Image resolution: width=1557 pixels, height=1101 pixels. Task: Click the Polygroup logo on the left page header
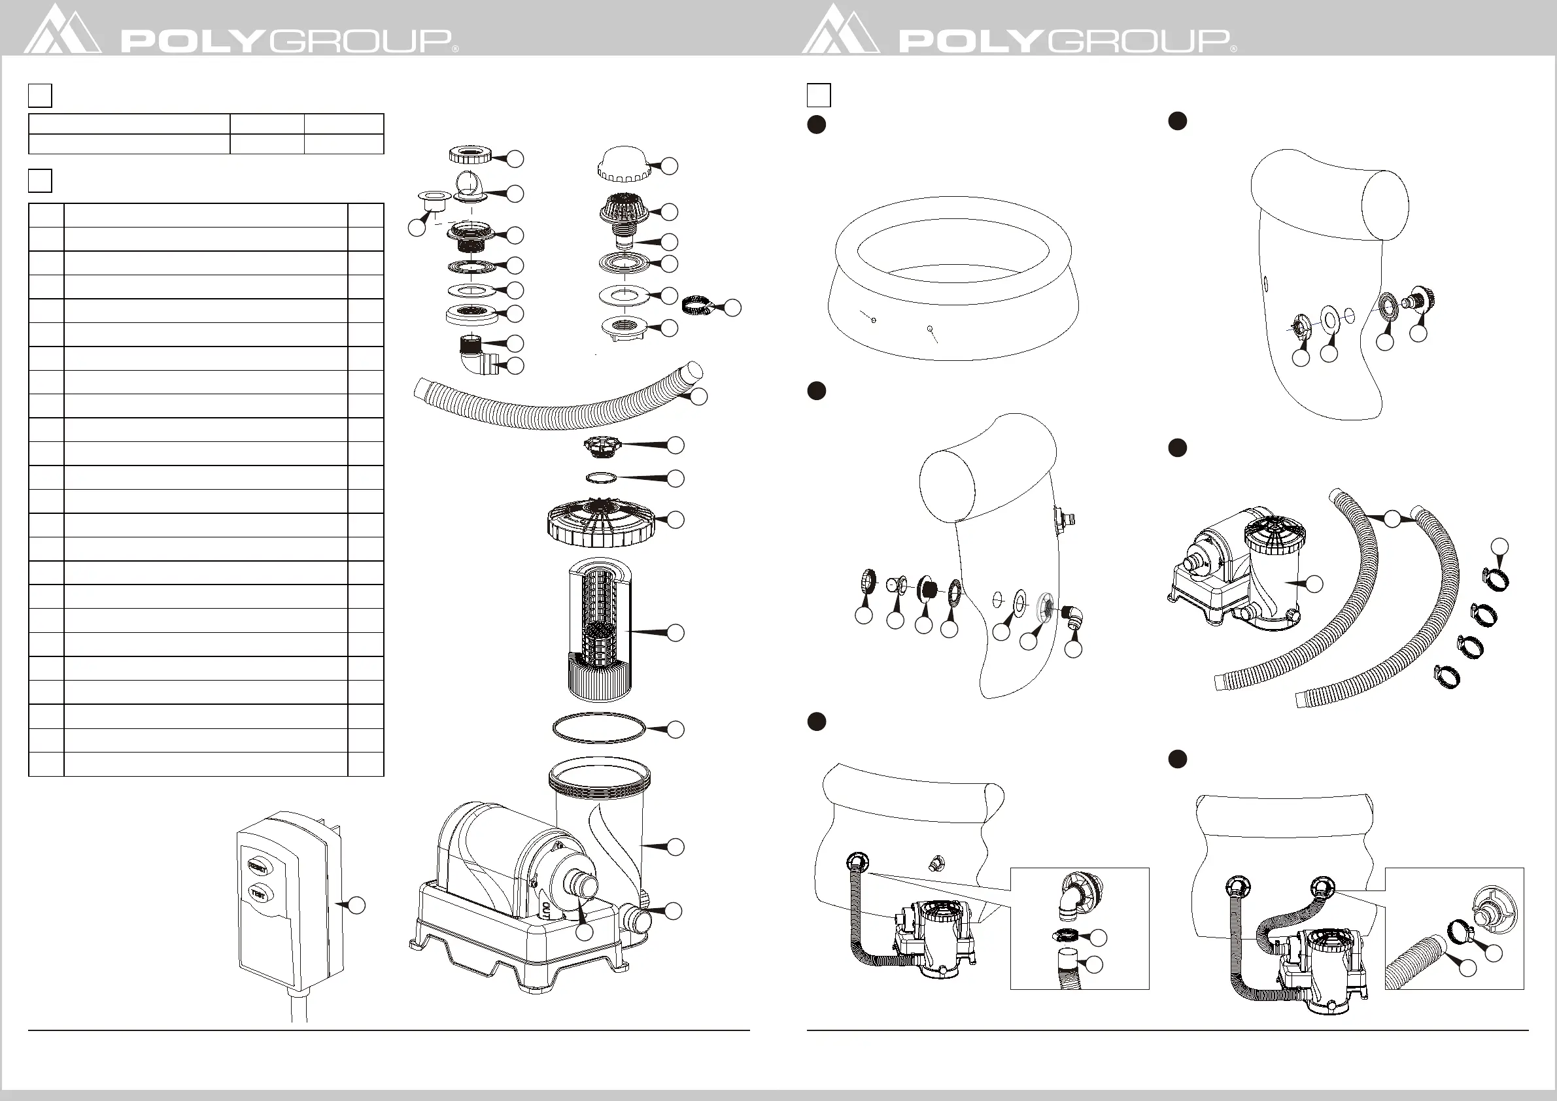[x=241, y=29]
